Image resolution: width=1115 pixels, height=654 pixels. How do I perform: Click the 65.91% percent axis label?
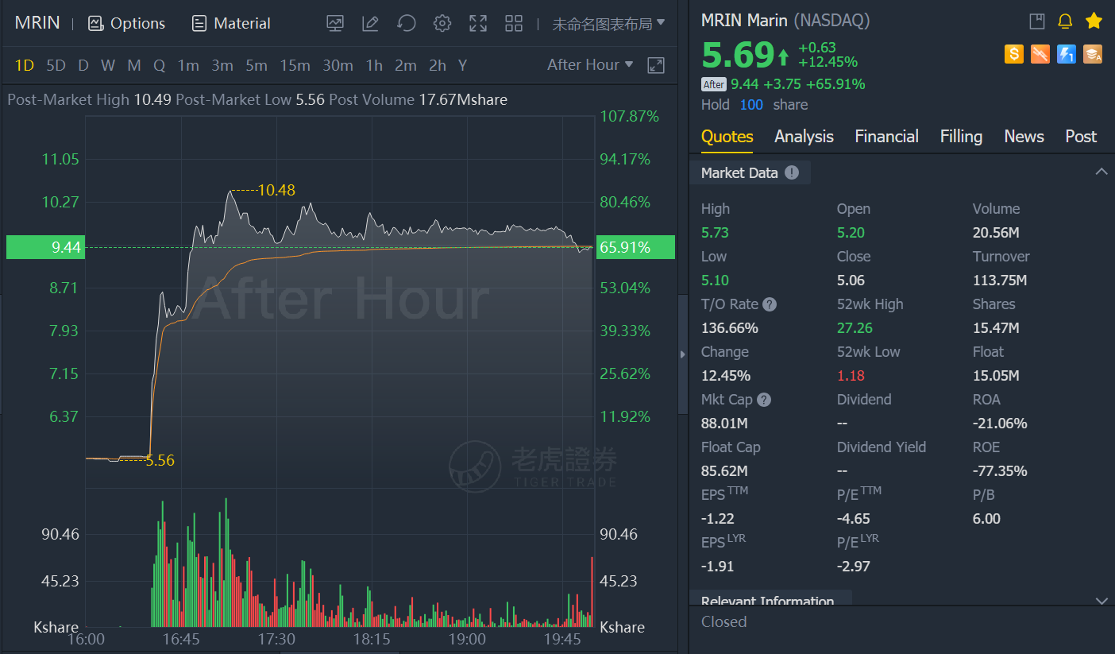click(635, 247)
